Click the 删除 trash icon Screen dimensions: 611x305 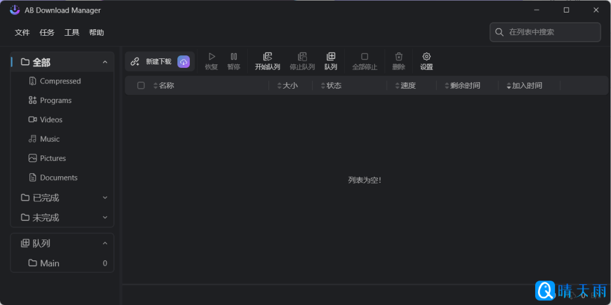pyautogui.click(x=399, y=57)
